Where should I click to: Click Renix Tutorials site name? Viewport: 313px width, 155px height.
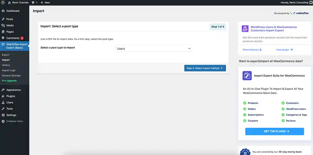(20, 3)
